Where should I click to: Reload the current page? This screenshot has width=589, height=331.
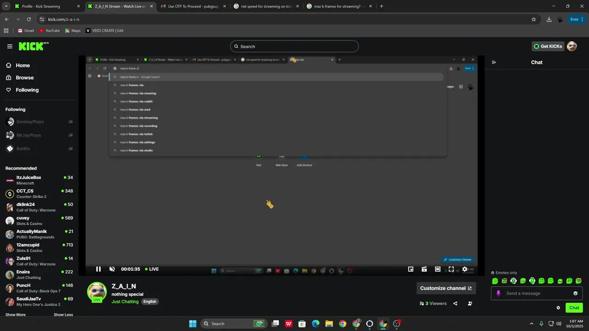[29, 19]
